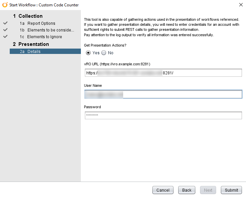Open step 1c Elements to Ignore
The image size is (246, 198).
(x=45, y=37)
